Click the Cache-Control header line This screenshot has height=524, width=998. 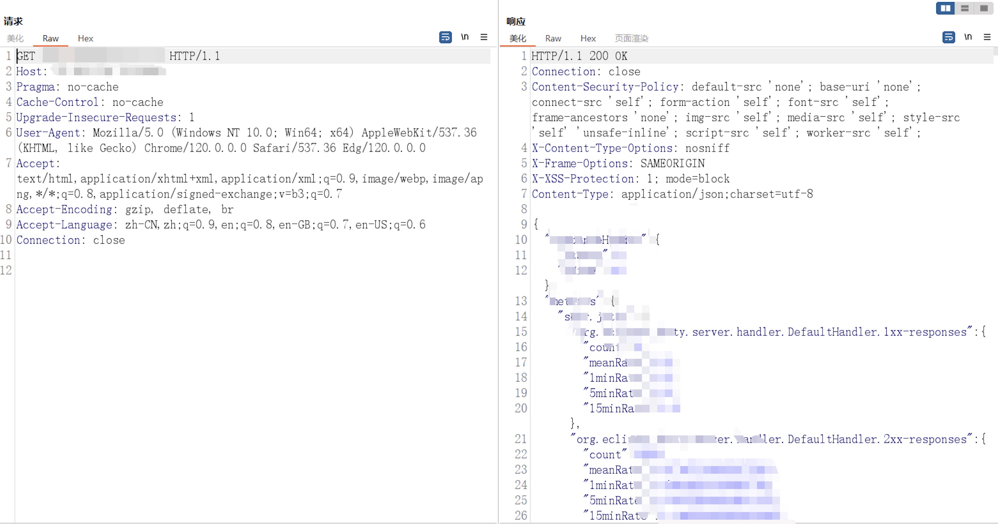point(90,102)
